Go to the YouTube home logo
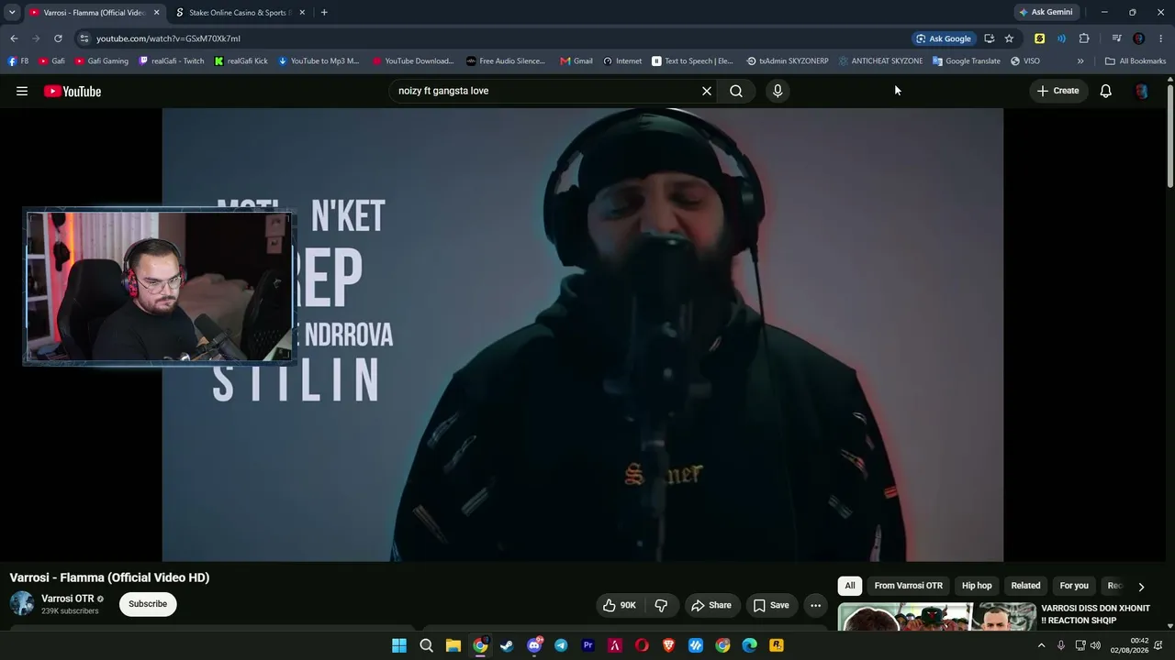This screenshot has width=1175, height=660. tap(73, 91)
